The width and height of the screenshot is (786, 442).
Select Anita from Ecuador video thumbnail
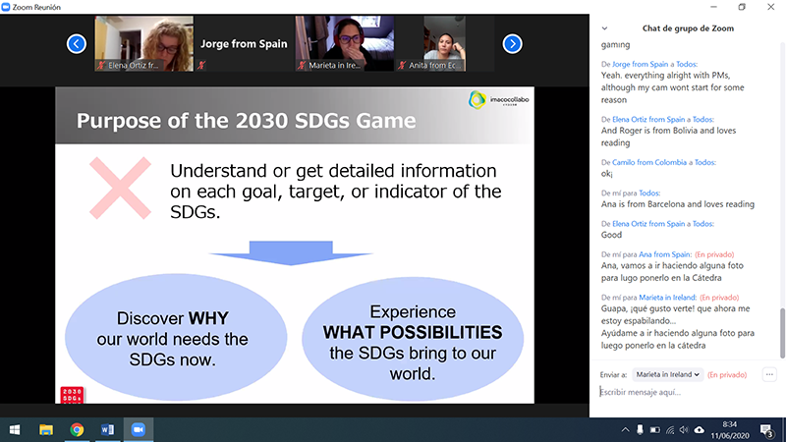pyautogui.click(x=445, y=43)
